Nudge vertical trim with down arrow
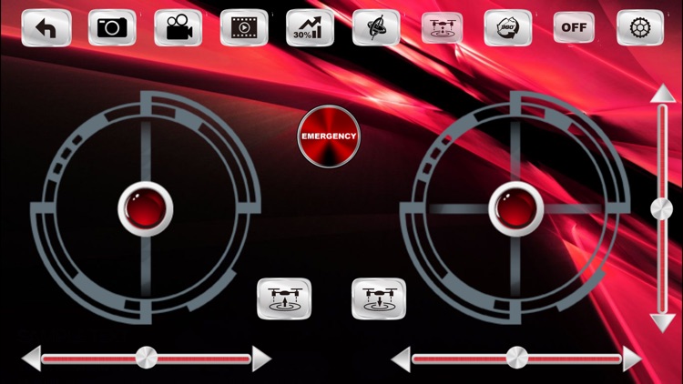 (x=663, y=323)
